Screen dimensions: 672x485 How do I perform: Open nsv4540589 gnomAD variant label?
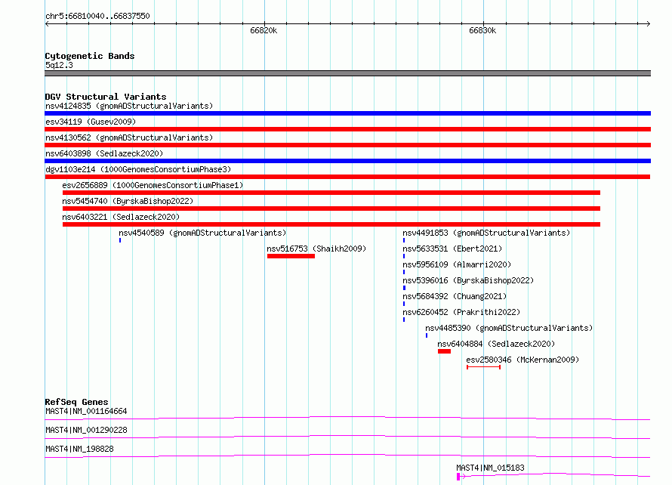pos(202,233)
